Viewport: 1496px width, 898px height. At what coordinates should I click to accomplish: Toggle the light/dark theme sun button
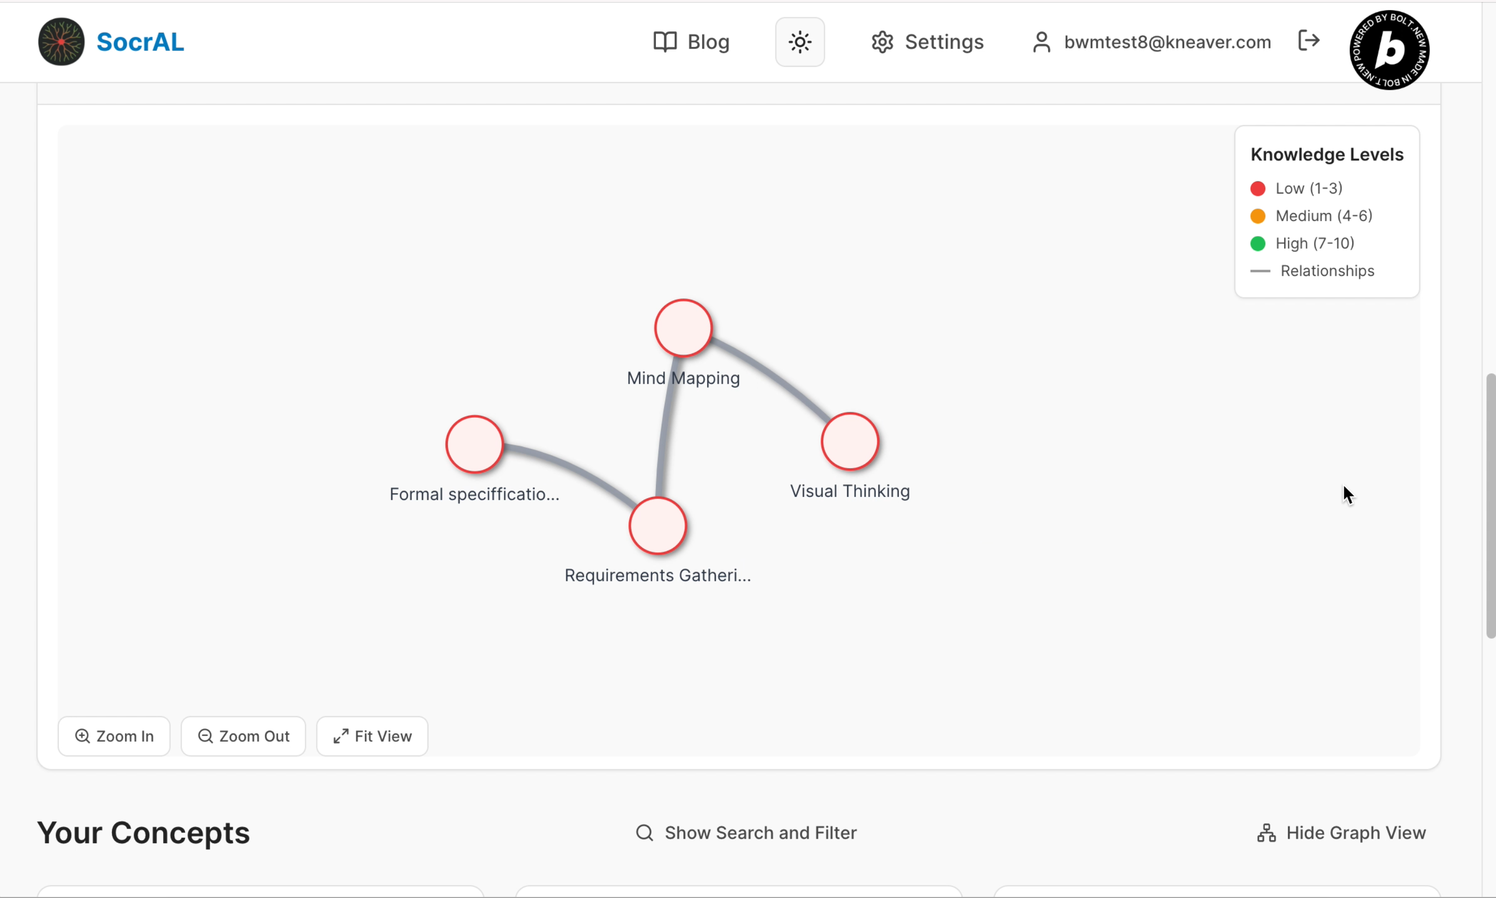pos(800,42)
